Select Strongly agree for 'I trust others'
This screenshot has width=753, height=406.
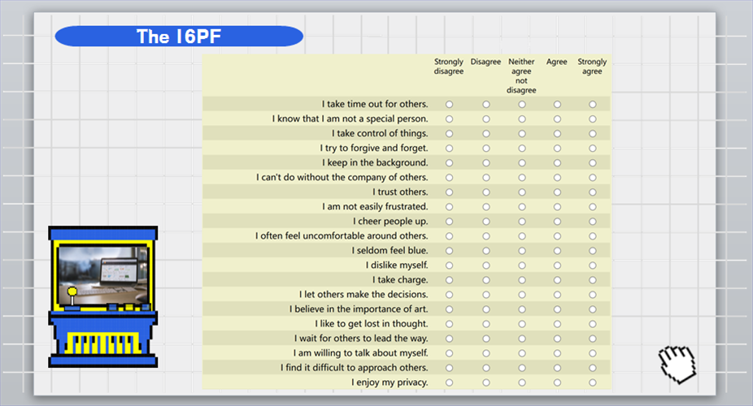[x=593, y=192]
